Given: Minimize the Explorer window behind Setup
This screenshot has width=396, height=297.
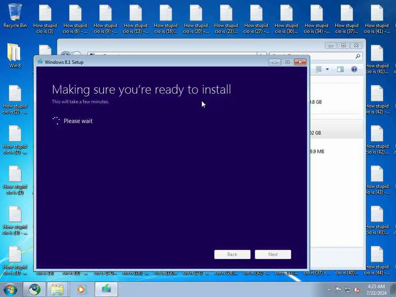Looking at the screenshot, I should coord(331,46).
